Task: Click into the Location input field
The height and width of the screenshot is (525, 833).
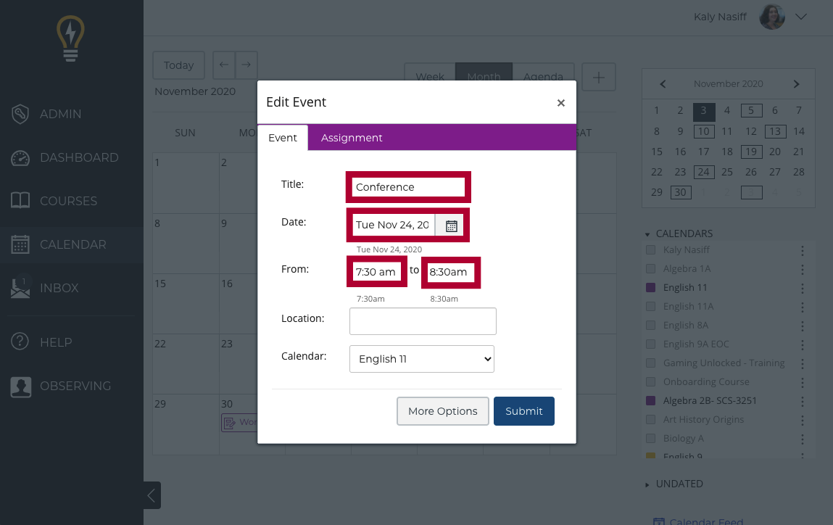Action: (423, 321)
